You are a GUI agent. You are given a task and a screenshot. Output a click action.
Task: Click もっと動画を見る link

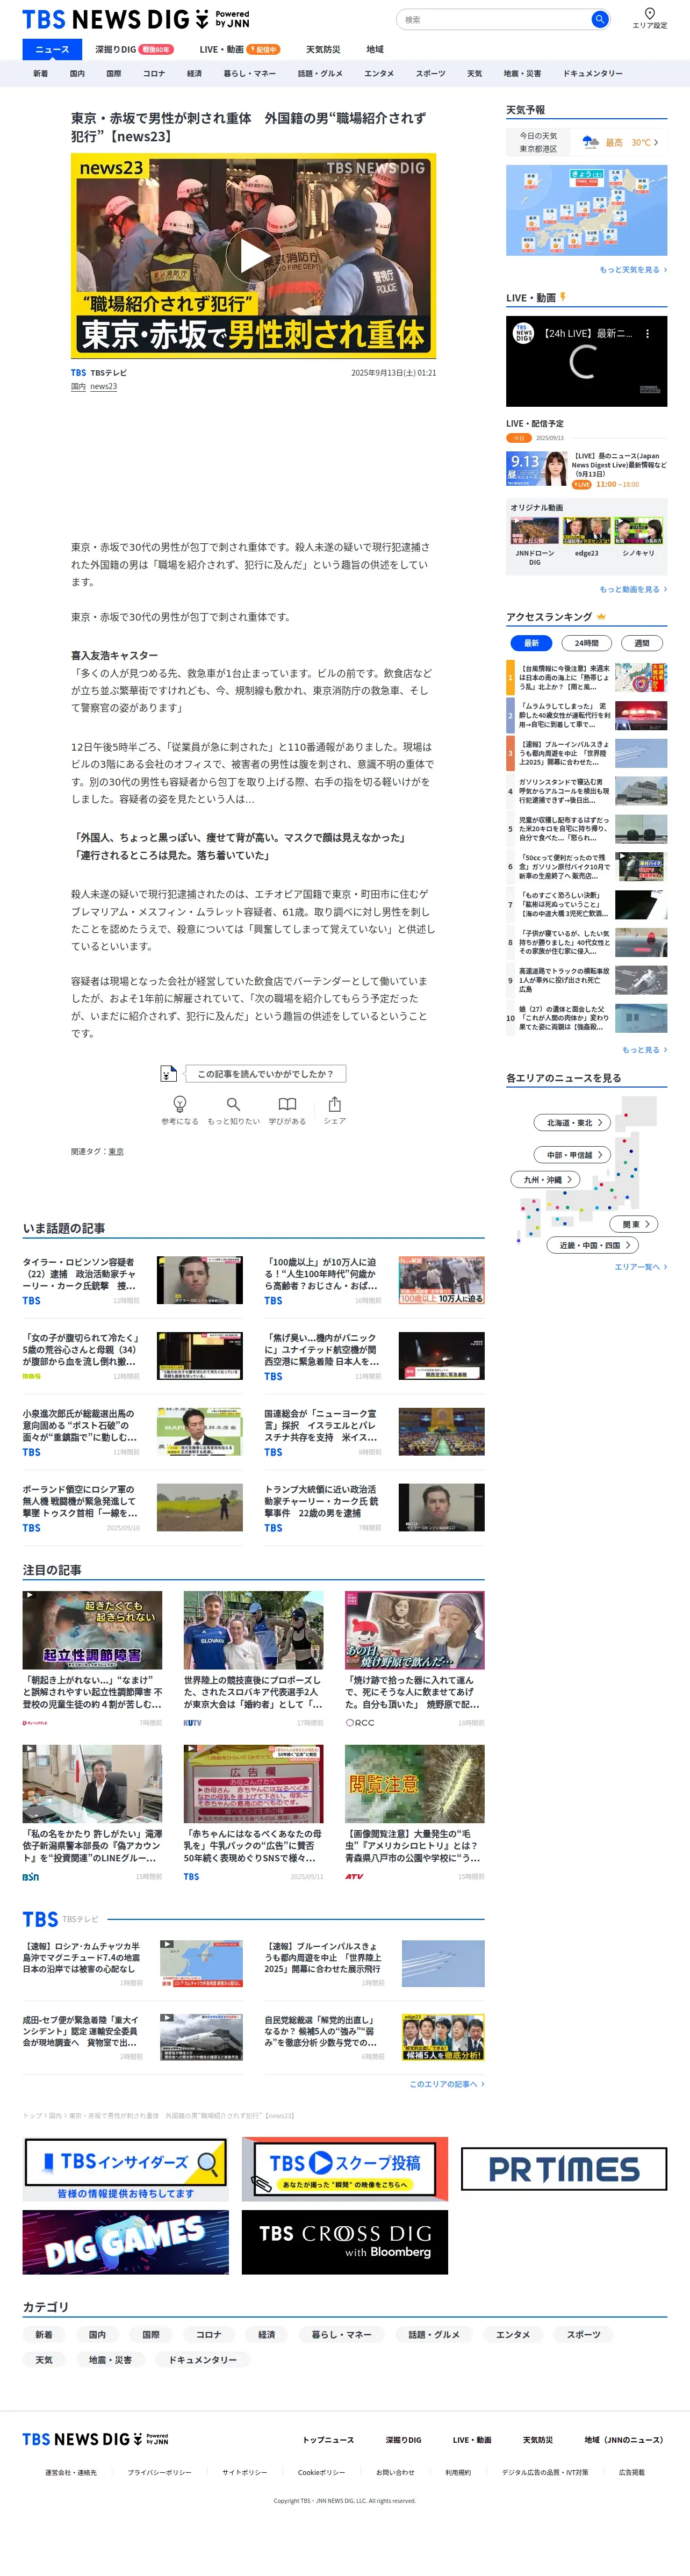tap(633, 590)
